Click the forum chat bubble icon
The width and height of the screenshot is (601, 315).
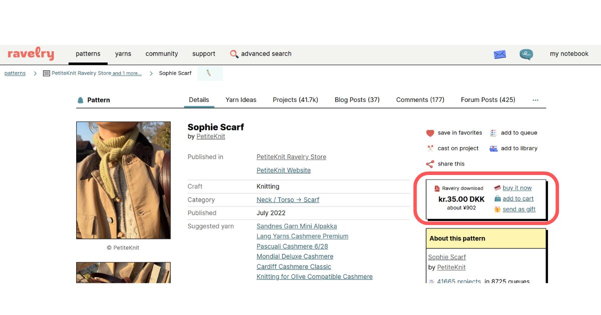526,54
